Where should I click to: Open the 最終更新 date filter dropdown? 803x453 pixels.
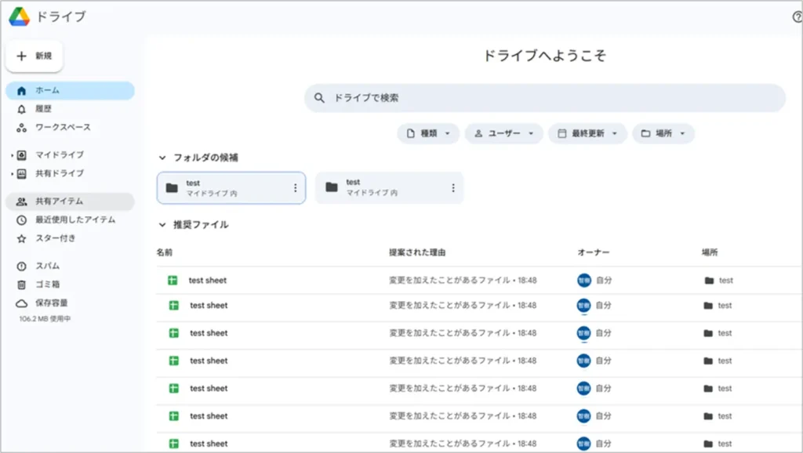click(x=587, y=134)
